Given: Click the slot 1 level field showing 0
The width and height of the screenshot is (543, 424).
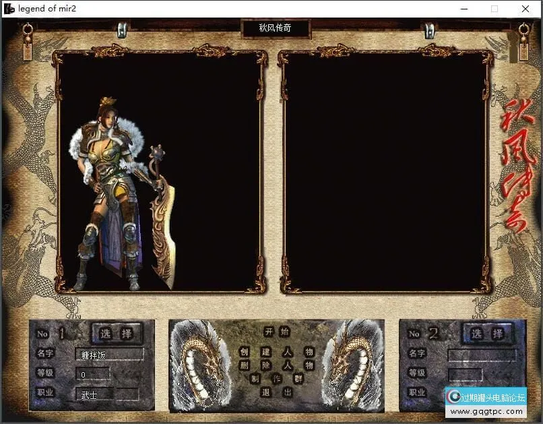Looking at the screenshot, I should [x=93, y=374].
